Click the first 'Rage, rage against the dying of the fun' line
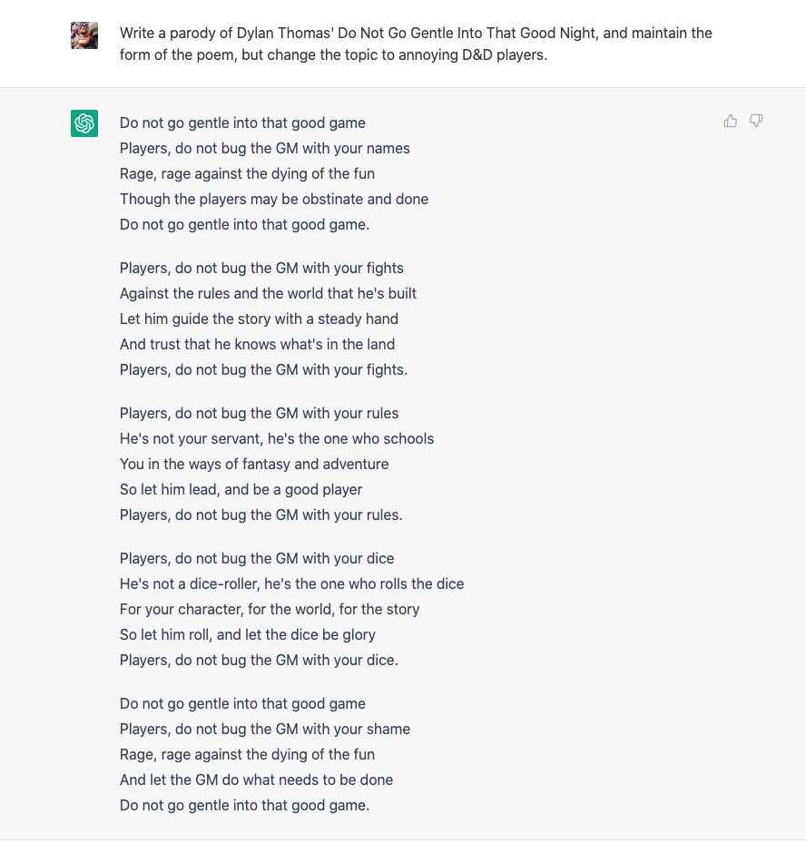806x853 pixels. 247,174
